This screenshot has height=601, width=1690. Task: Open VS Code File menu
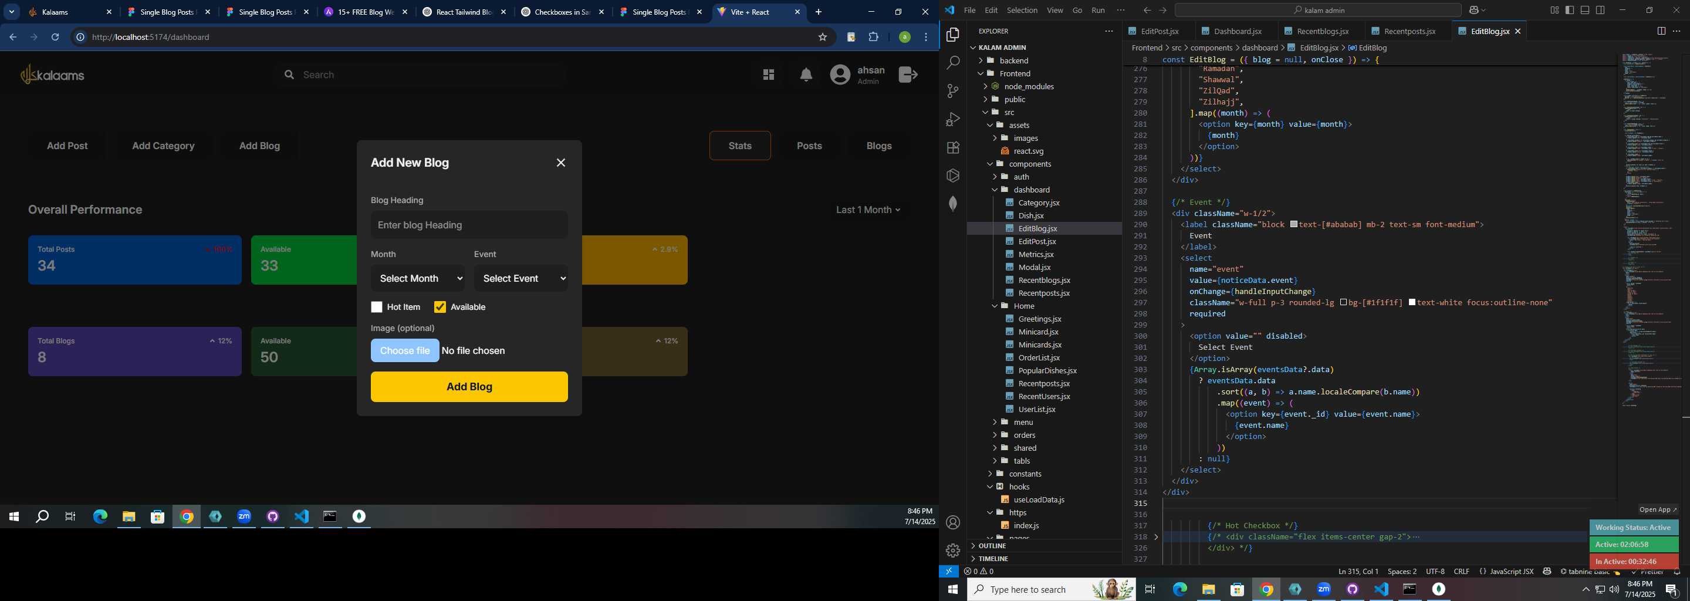coord(969,10)
